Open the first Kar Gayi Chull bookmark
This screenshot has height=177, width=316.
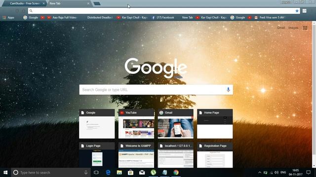coord(132,18)
